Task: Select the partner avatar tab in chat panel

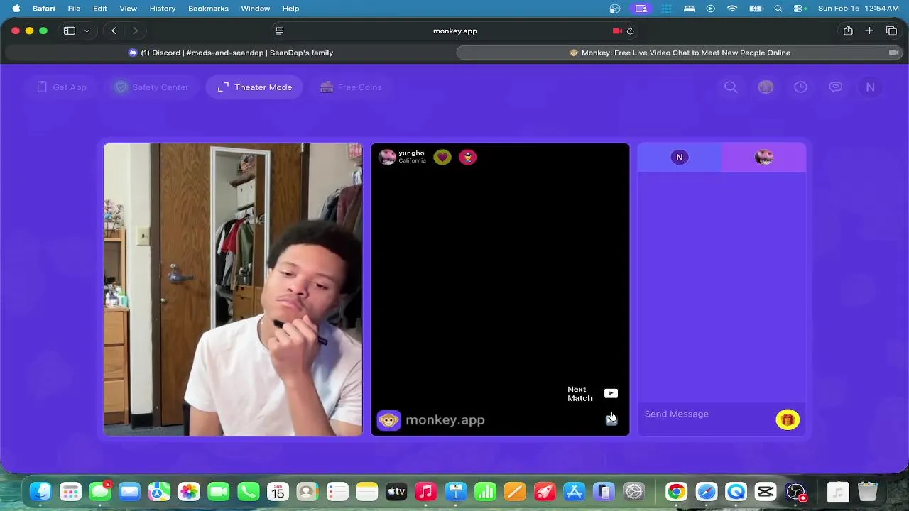Action: coord(764,158)
